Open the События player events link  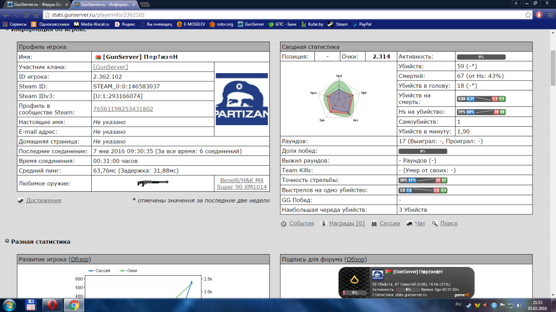(301, 223)
